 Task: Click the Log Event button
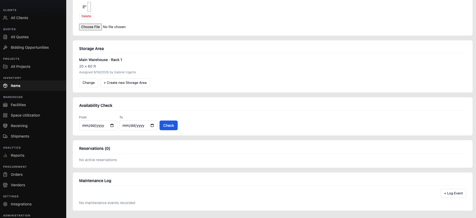click(x=453, y=193)
